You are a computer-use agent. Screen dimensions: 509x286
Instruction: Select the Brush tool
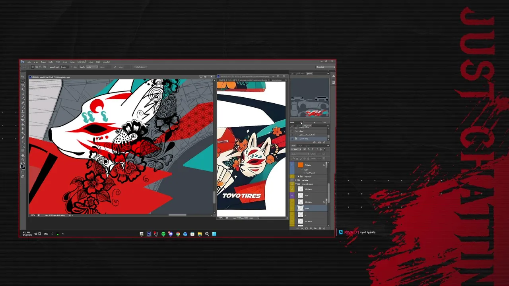(x=23, y=107)
